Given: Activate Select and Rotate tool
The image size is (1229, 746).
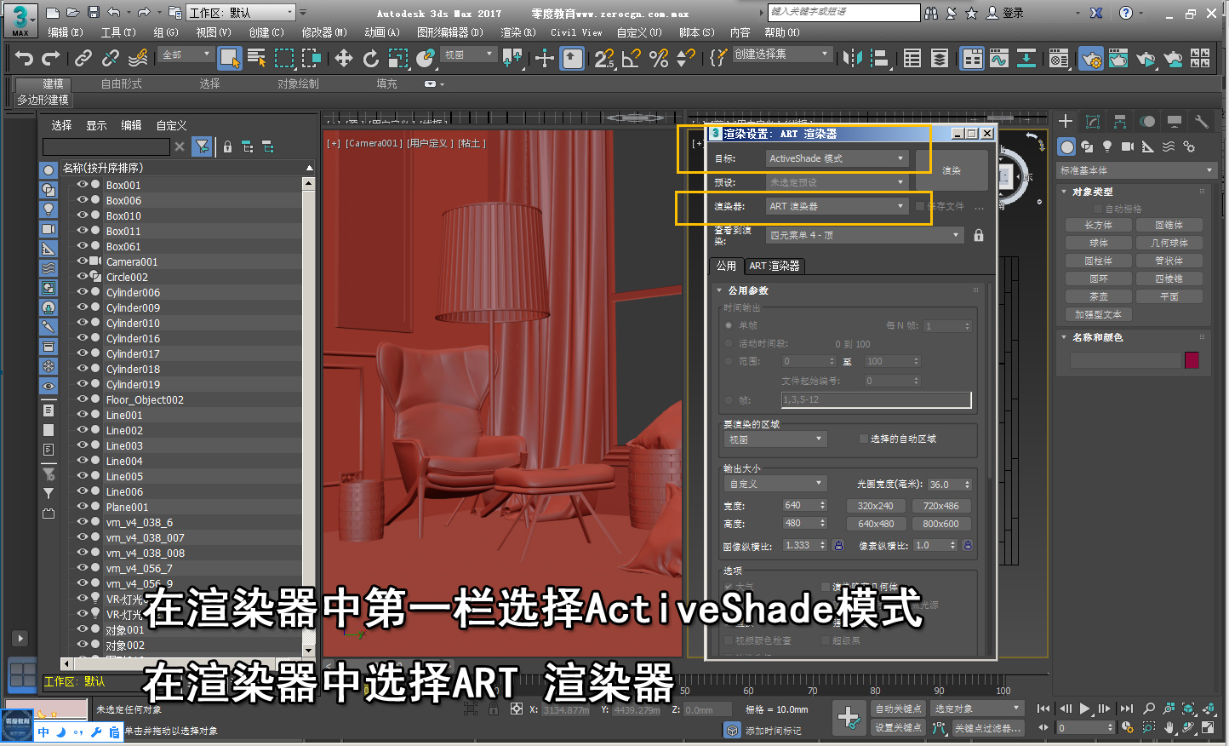Looking at the screenshot, I should [x=371, y=58].
